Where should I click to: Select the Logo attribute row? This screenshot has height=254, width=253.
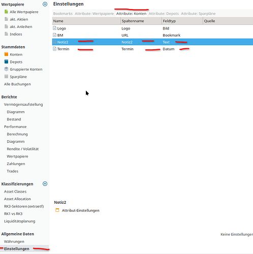(x=152, y=28)
